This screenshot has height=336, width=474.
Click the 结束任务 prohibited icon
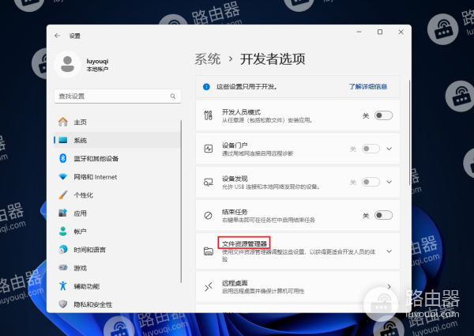pos(209,215)
